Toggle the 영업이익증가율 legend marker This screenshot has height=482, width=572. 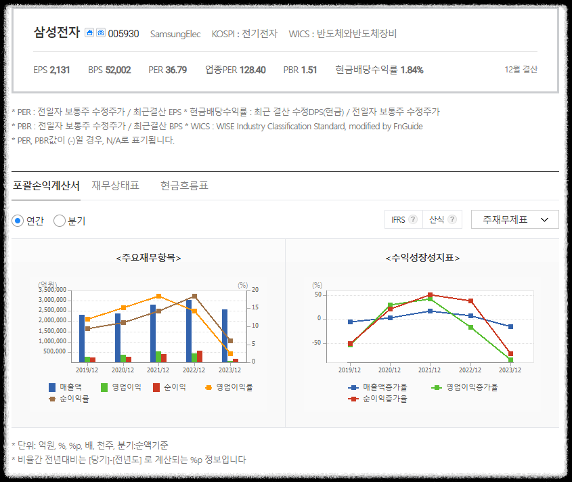click(437, 387)
